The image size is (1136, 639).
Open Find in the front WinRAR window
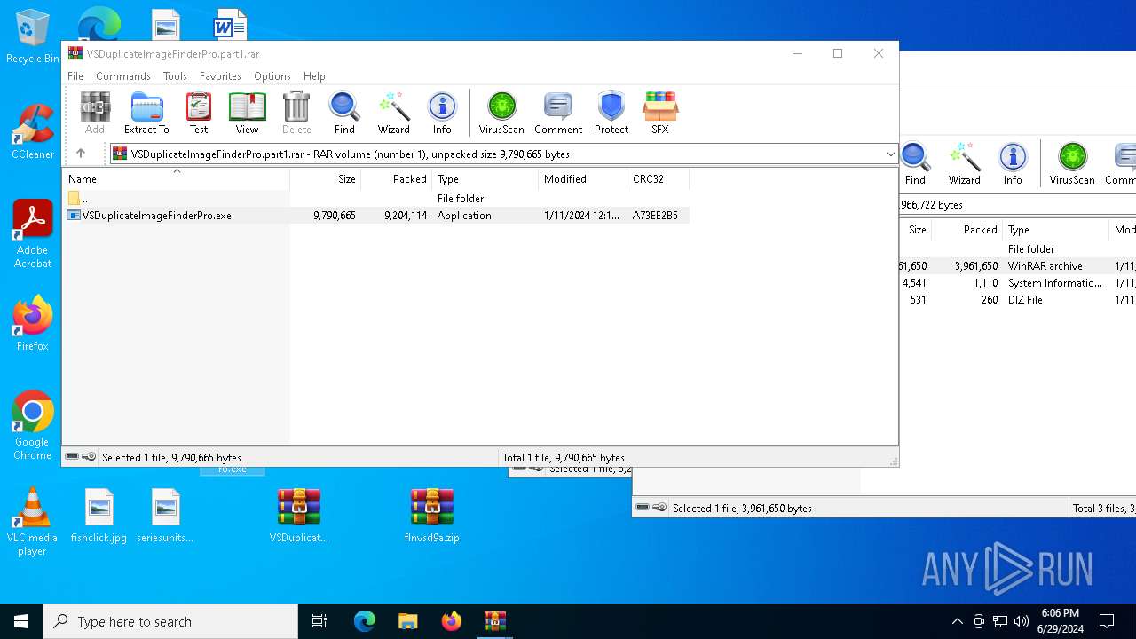pyautogui.click(x=344, y=113)
